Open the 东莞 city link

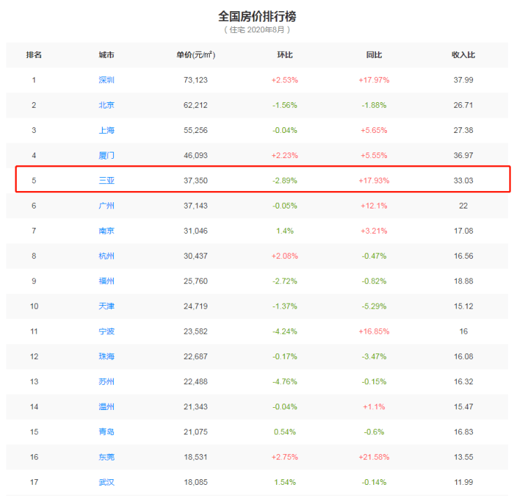(106, 457)
